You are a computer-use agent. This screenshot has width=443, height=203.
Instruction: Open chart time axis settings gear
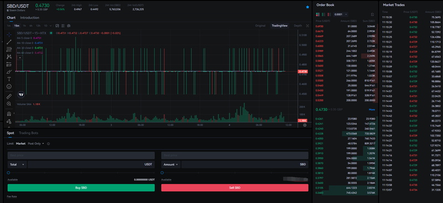[305, 125]
